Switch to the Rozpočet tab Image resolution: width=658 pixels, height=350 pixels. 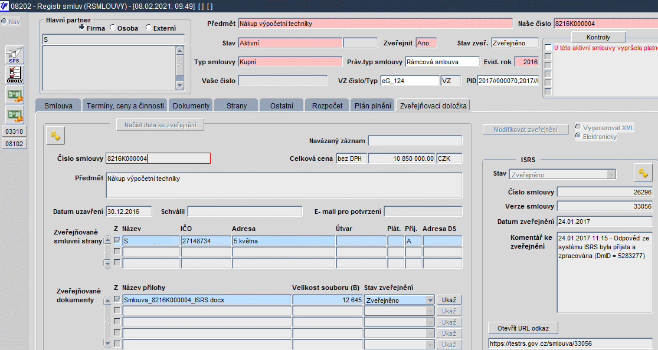tap(327, 105)
